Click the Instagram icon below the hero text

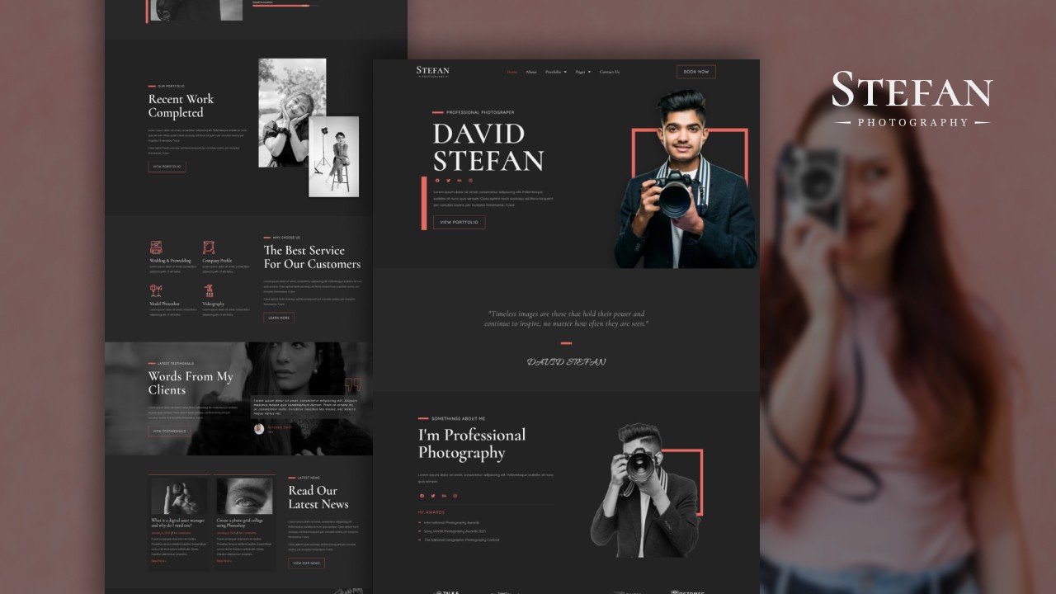470,180
